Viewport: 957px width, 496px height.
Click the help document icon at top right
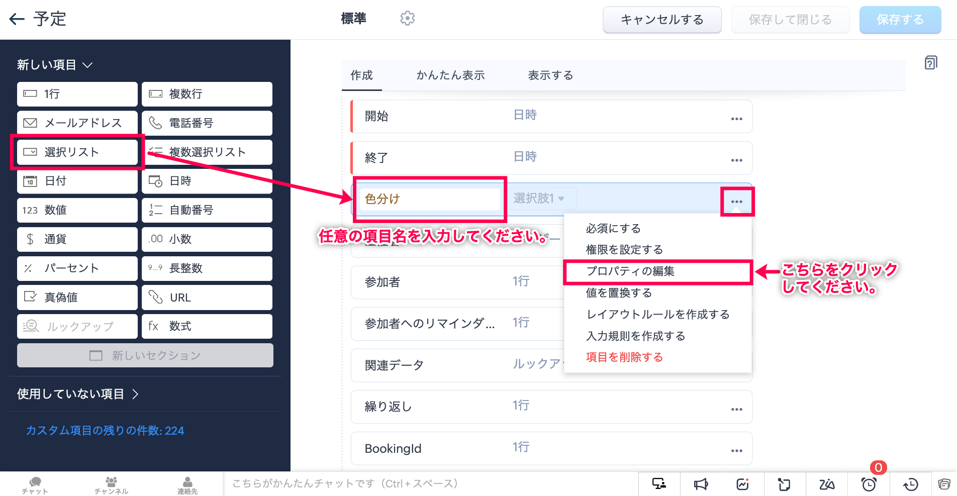pyautogui.click(x=930, y=63)
